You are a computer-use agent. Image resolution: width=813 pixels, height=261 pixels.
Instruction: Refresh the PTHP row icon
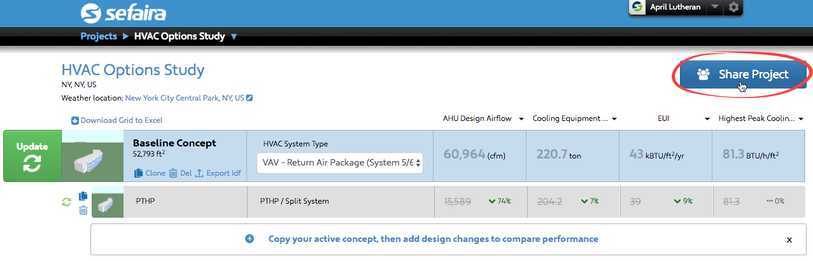tap(66, 202)
